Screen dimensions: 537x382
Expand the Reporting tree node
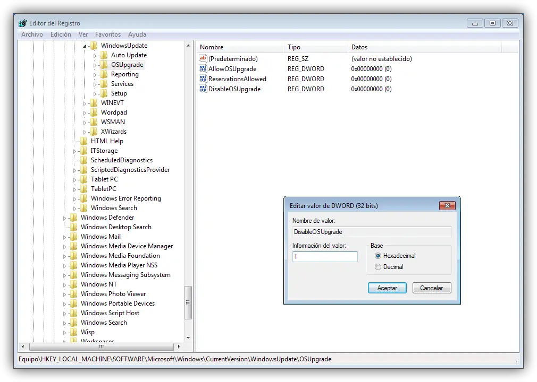[95, 74]
